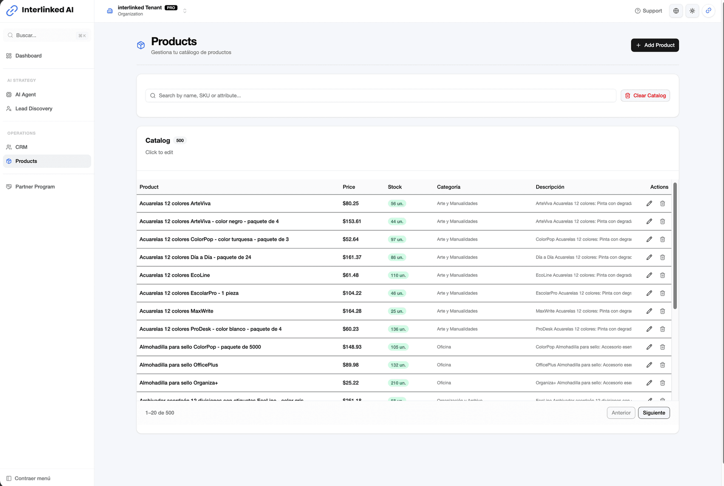Click the Add Product button
This screenshot has width=724, height=486.
tap(655, 45)
